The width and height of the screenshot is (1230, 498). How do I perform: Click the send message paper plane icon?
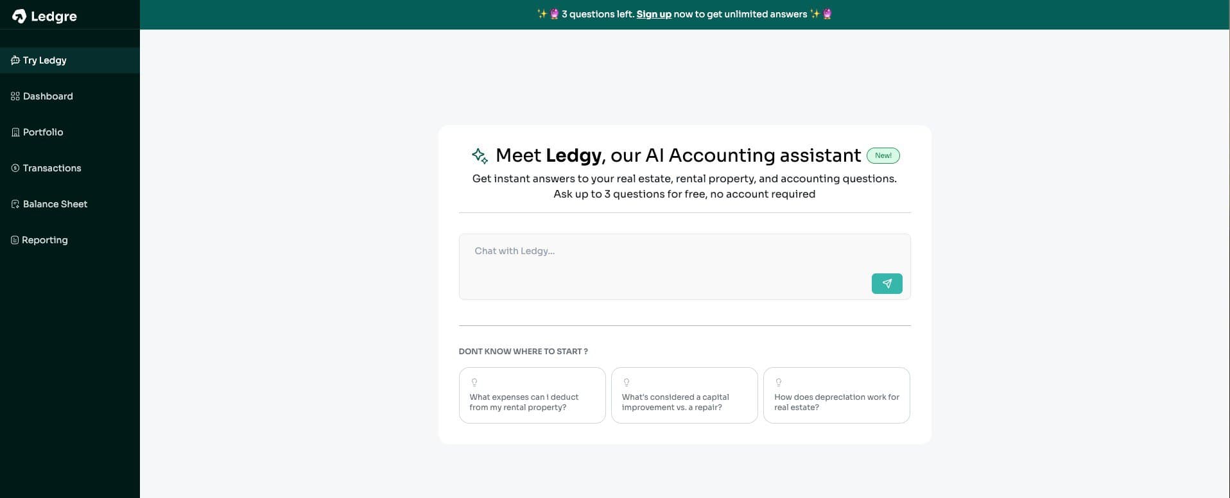[887, 283]
